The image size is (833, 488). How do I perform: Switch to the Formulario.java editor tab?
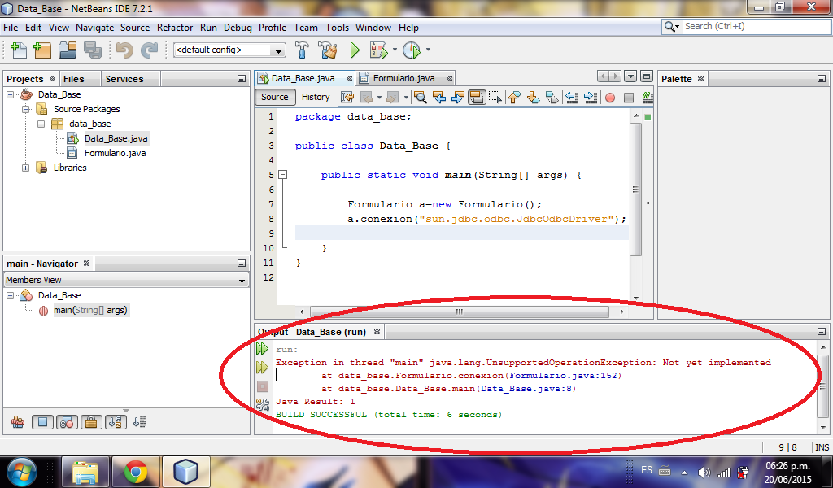[404, 78]
